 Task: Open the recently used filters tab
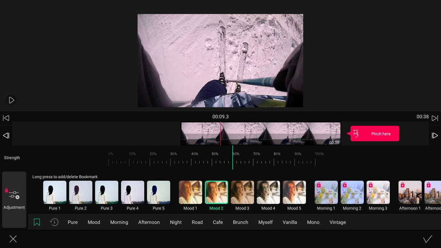click(54, 222)
